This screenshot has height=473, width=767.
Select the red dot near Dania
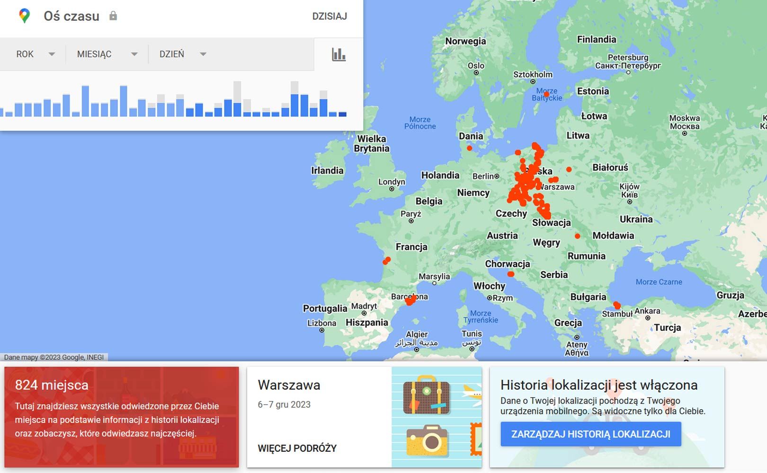click(x=469, y=148)
